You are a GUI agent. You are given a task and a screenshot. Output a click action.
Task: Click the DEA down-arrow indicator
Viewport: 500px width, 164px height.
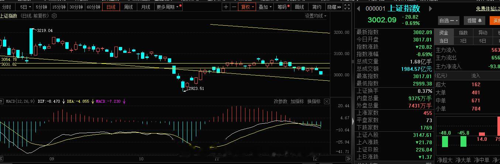tap(93, 101)
